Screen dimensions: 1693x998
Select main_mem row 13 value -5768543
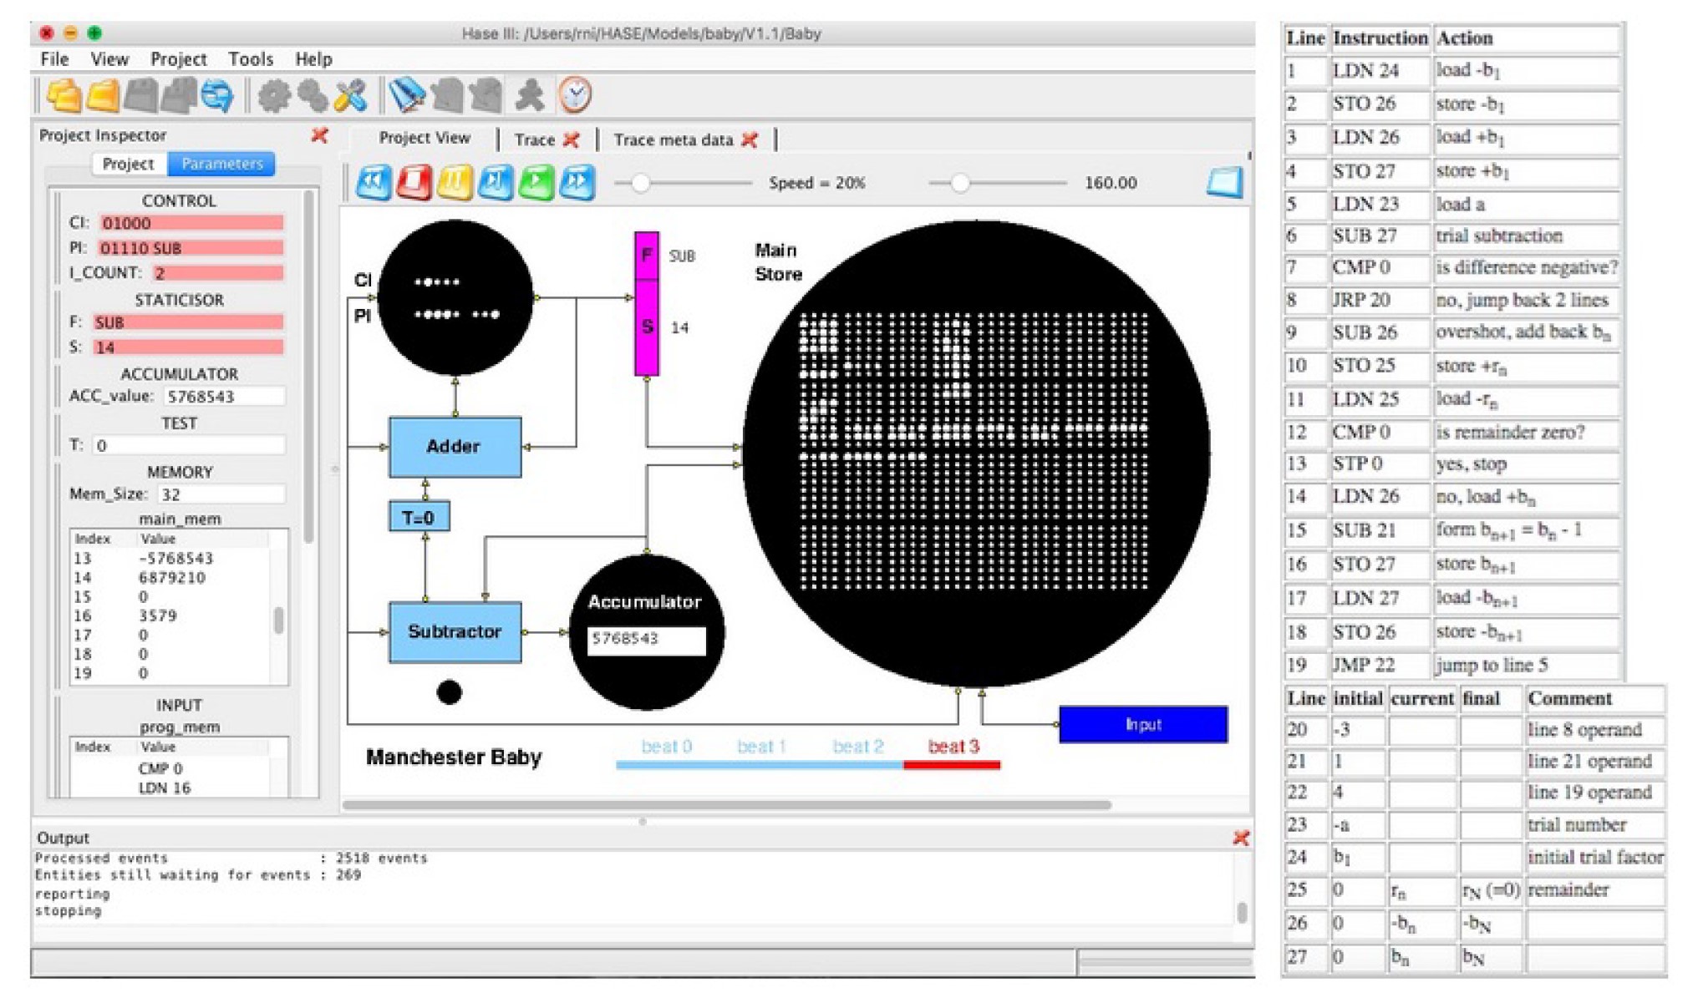click(171, 558)
